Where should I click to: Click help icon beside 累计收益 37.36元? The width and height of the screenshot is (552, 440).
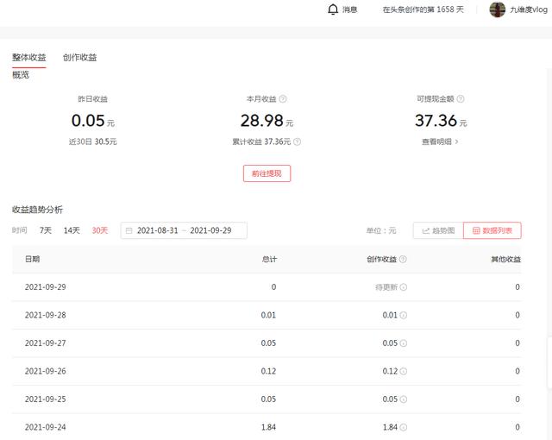298,141
